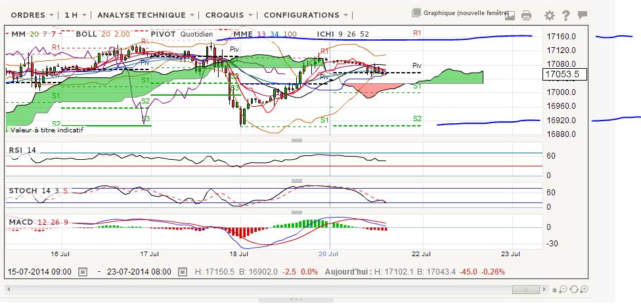Click the small up-triangle icon near zoom controls
641x304 pixels.
tap(554, 290)
